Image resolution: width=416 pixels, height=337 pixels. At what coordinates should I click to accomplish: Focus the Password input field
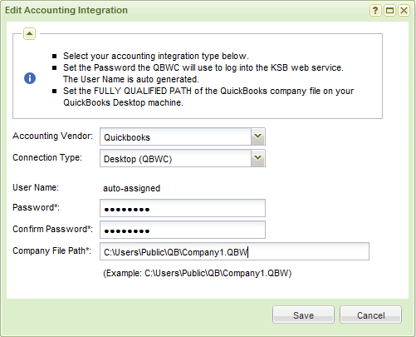[x=183, y=208]
